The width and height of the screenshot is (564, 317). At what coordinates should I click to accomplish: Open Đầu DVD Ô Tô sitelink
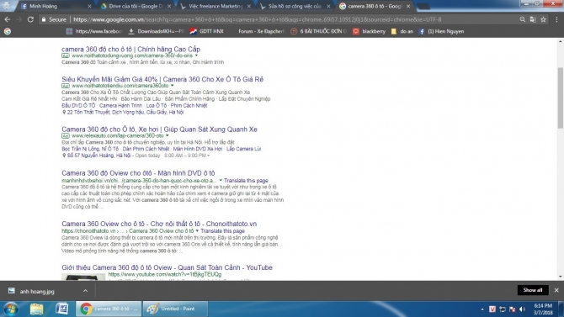pos(78,106)
